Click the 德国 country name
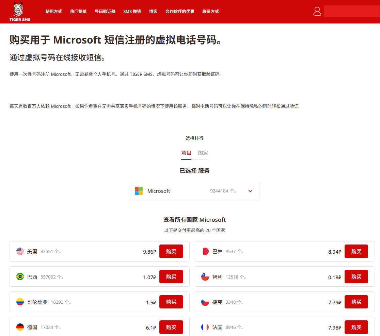 32,327
